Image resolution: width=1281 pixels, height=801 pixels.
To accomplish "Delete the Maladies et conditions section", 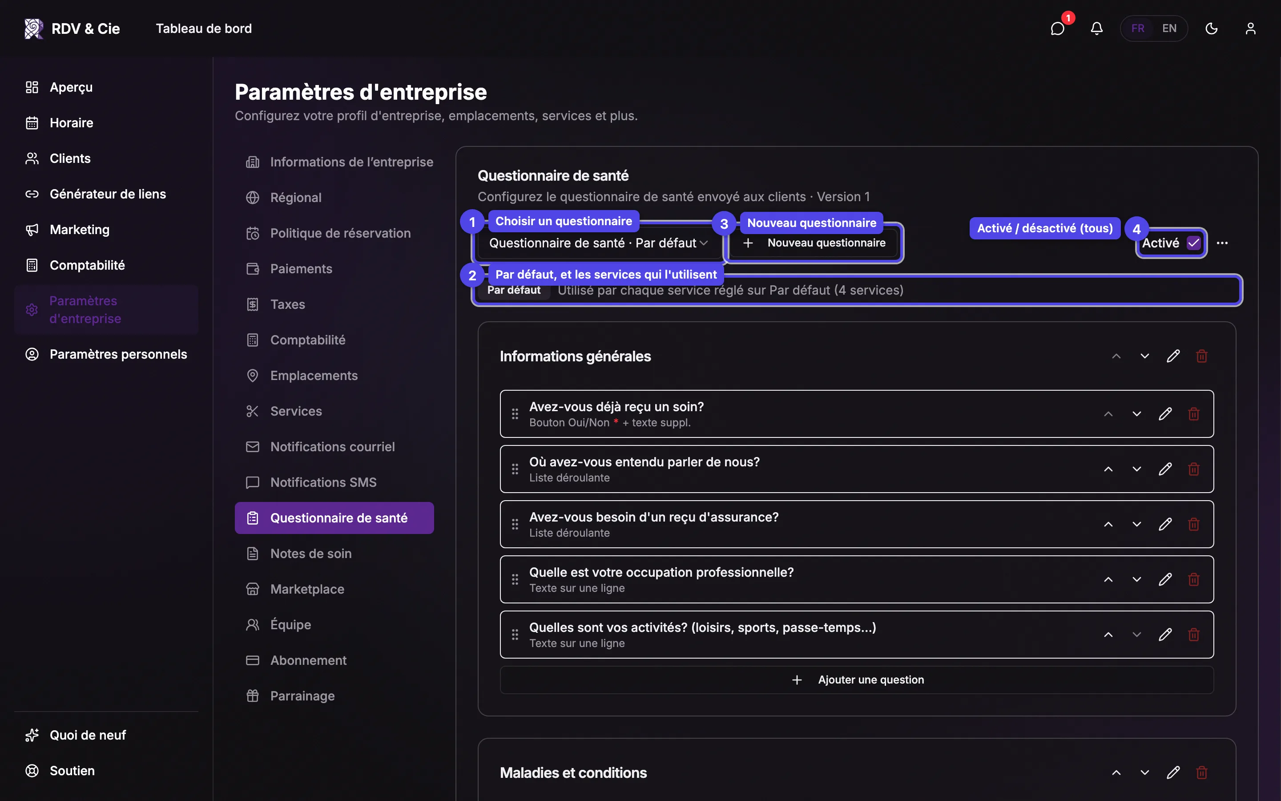I will coord(1201,773).
